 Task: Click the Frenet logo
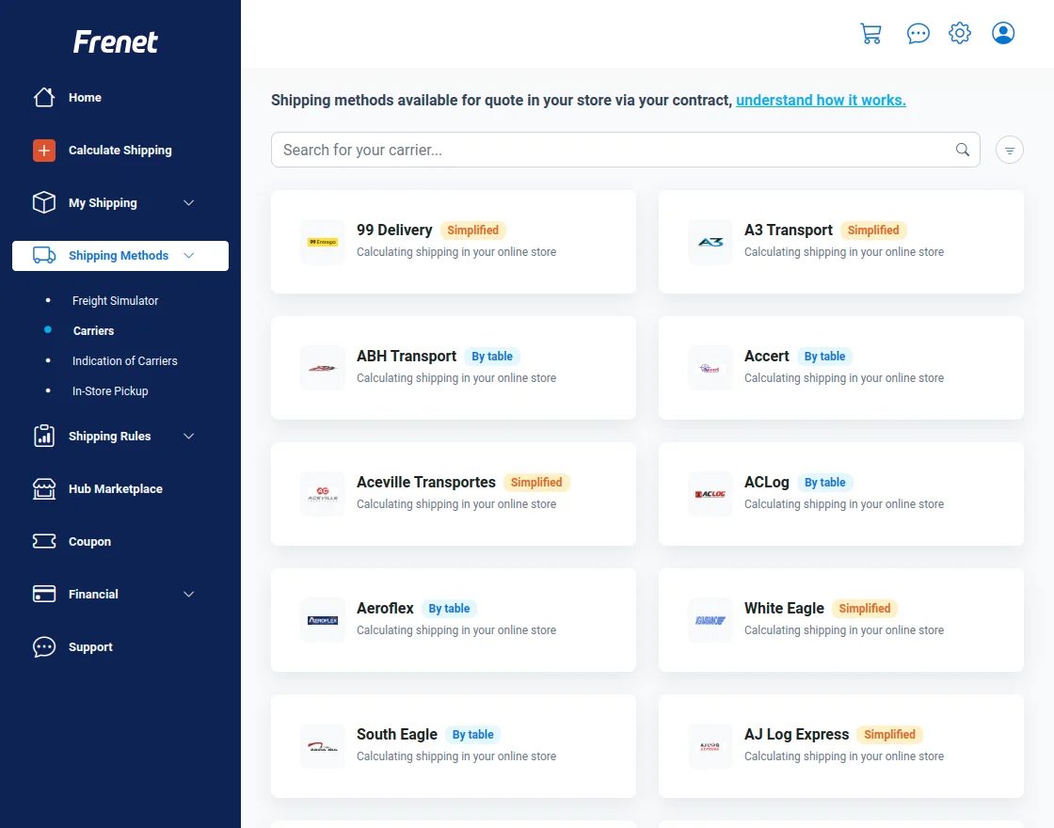[115, 41]
